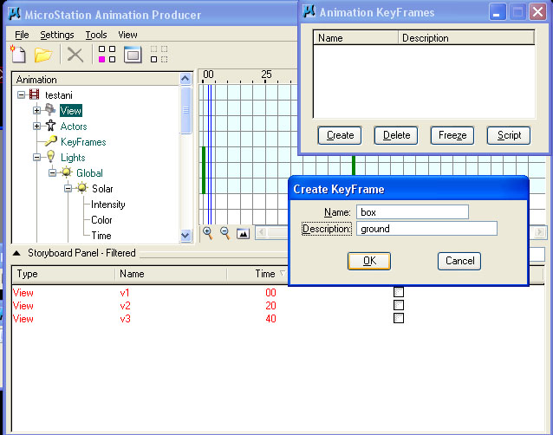The width and height of the screenshot is (553, 435).
Task: Collapse the Global tree node
Action: point(52,172)
